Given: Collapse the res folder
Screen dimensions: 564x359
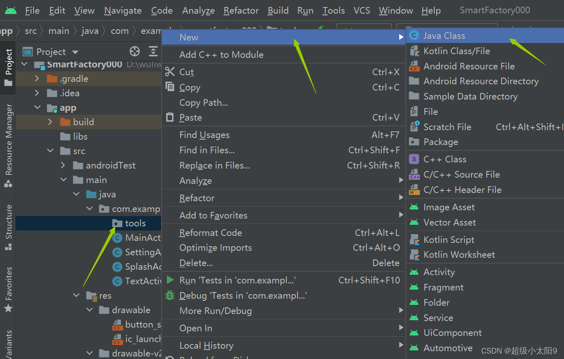Looking at the screenshot, I should point(76,295).
